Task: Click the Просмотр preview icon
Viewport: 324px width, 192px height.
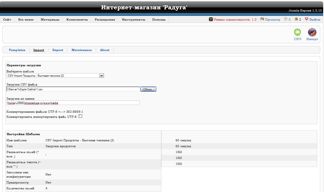Action: [262, 19]
